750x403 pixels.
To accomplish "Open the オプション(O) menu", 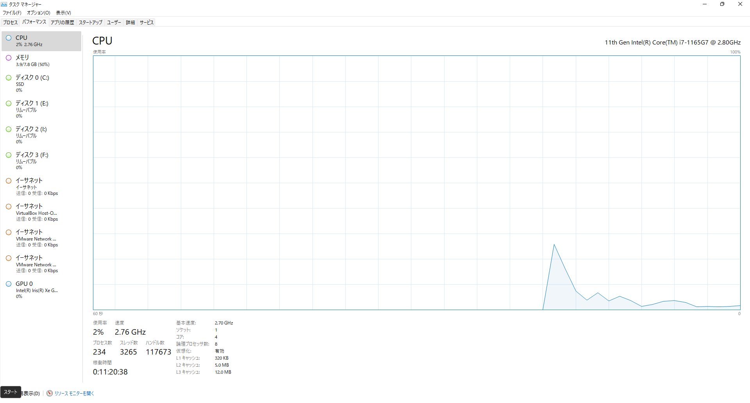I will point(38,13).
